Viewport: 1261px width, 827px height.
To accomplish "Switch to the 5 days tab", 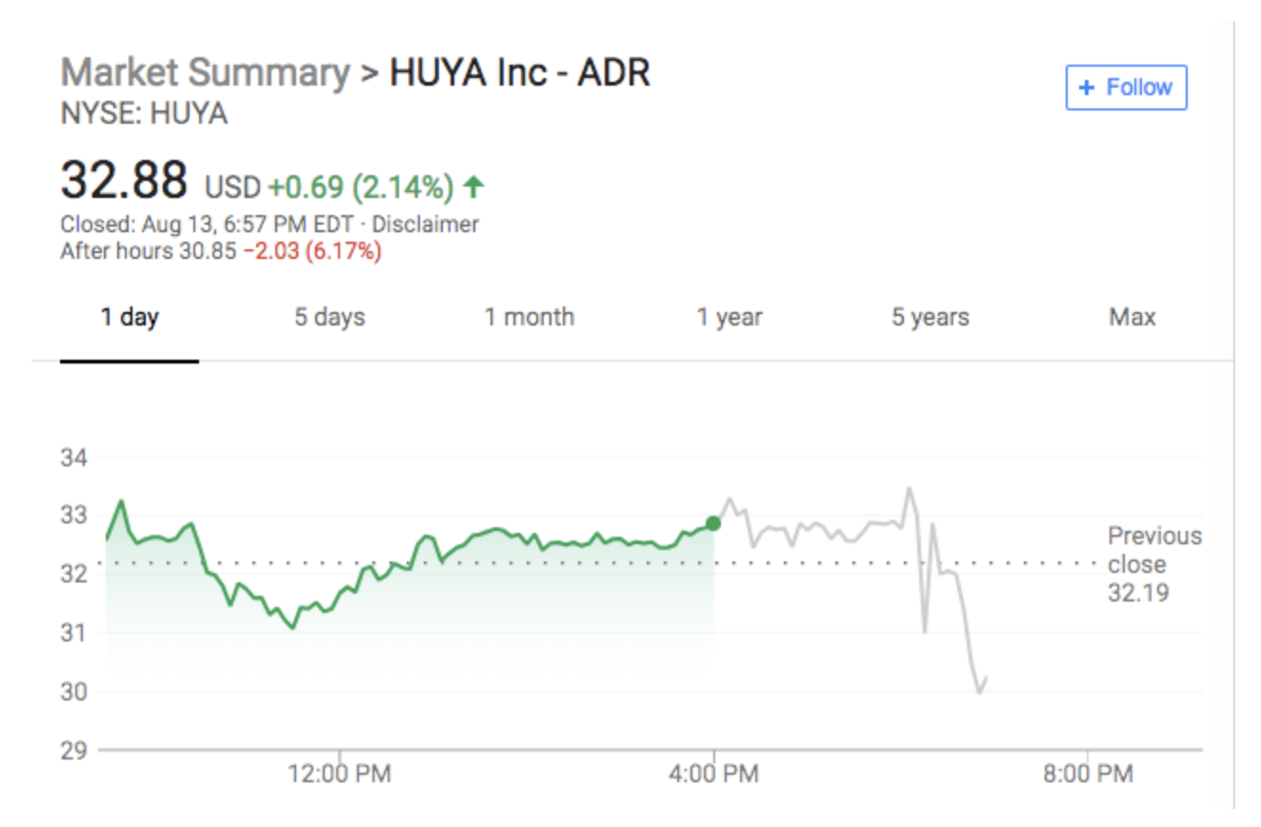I will 329,317.
